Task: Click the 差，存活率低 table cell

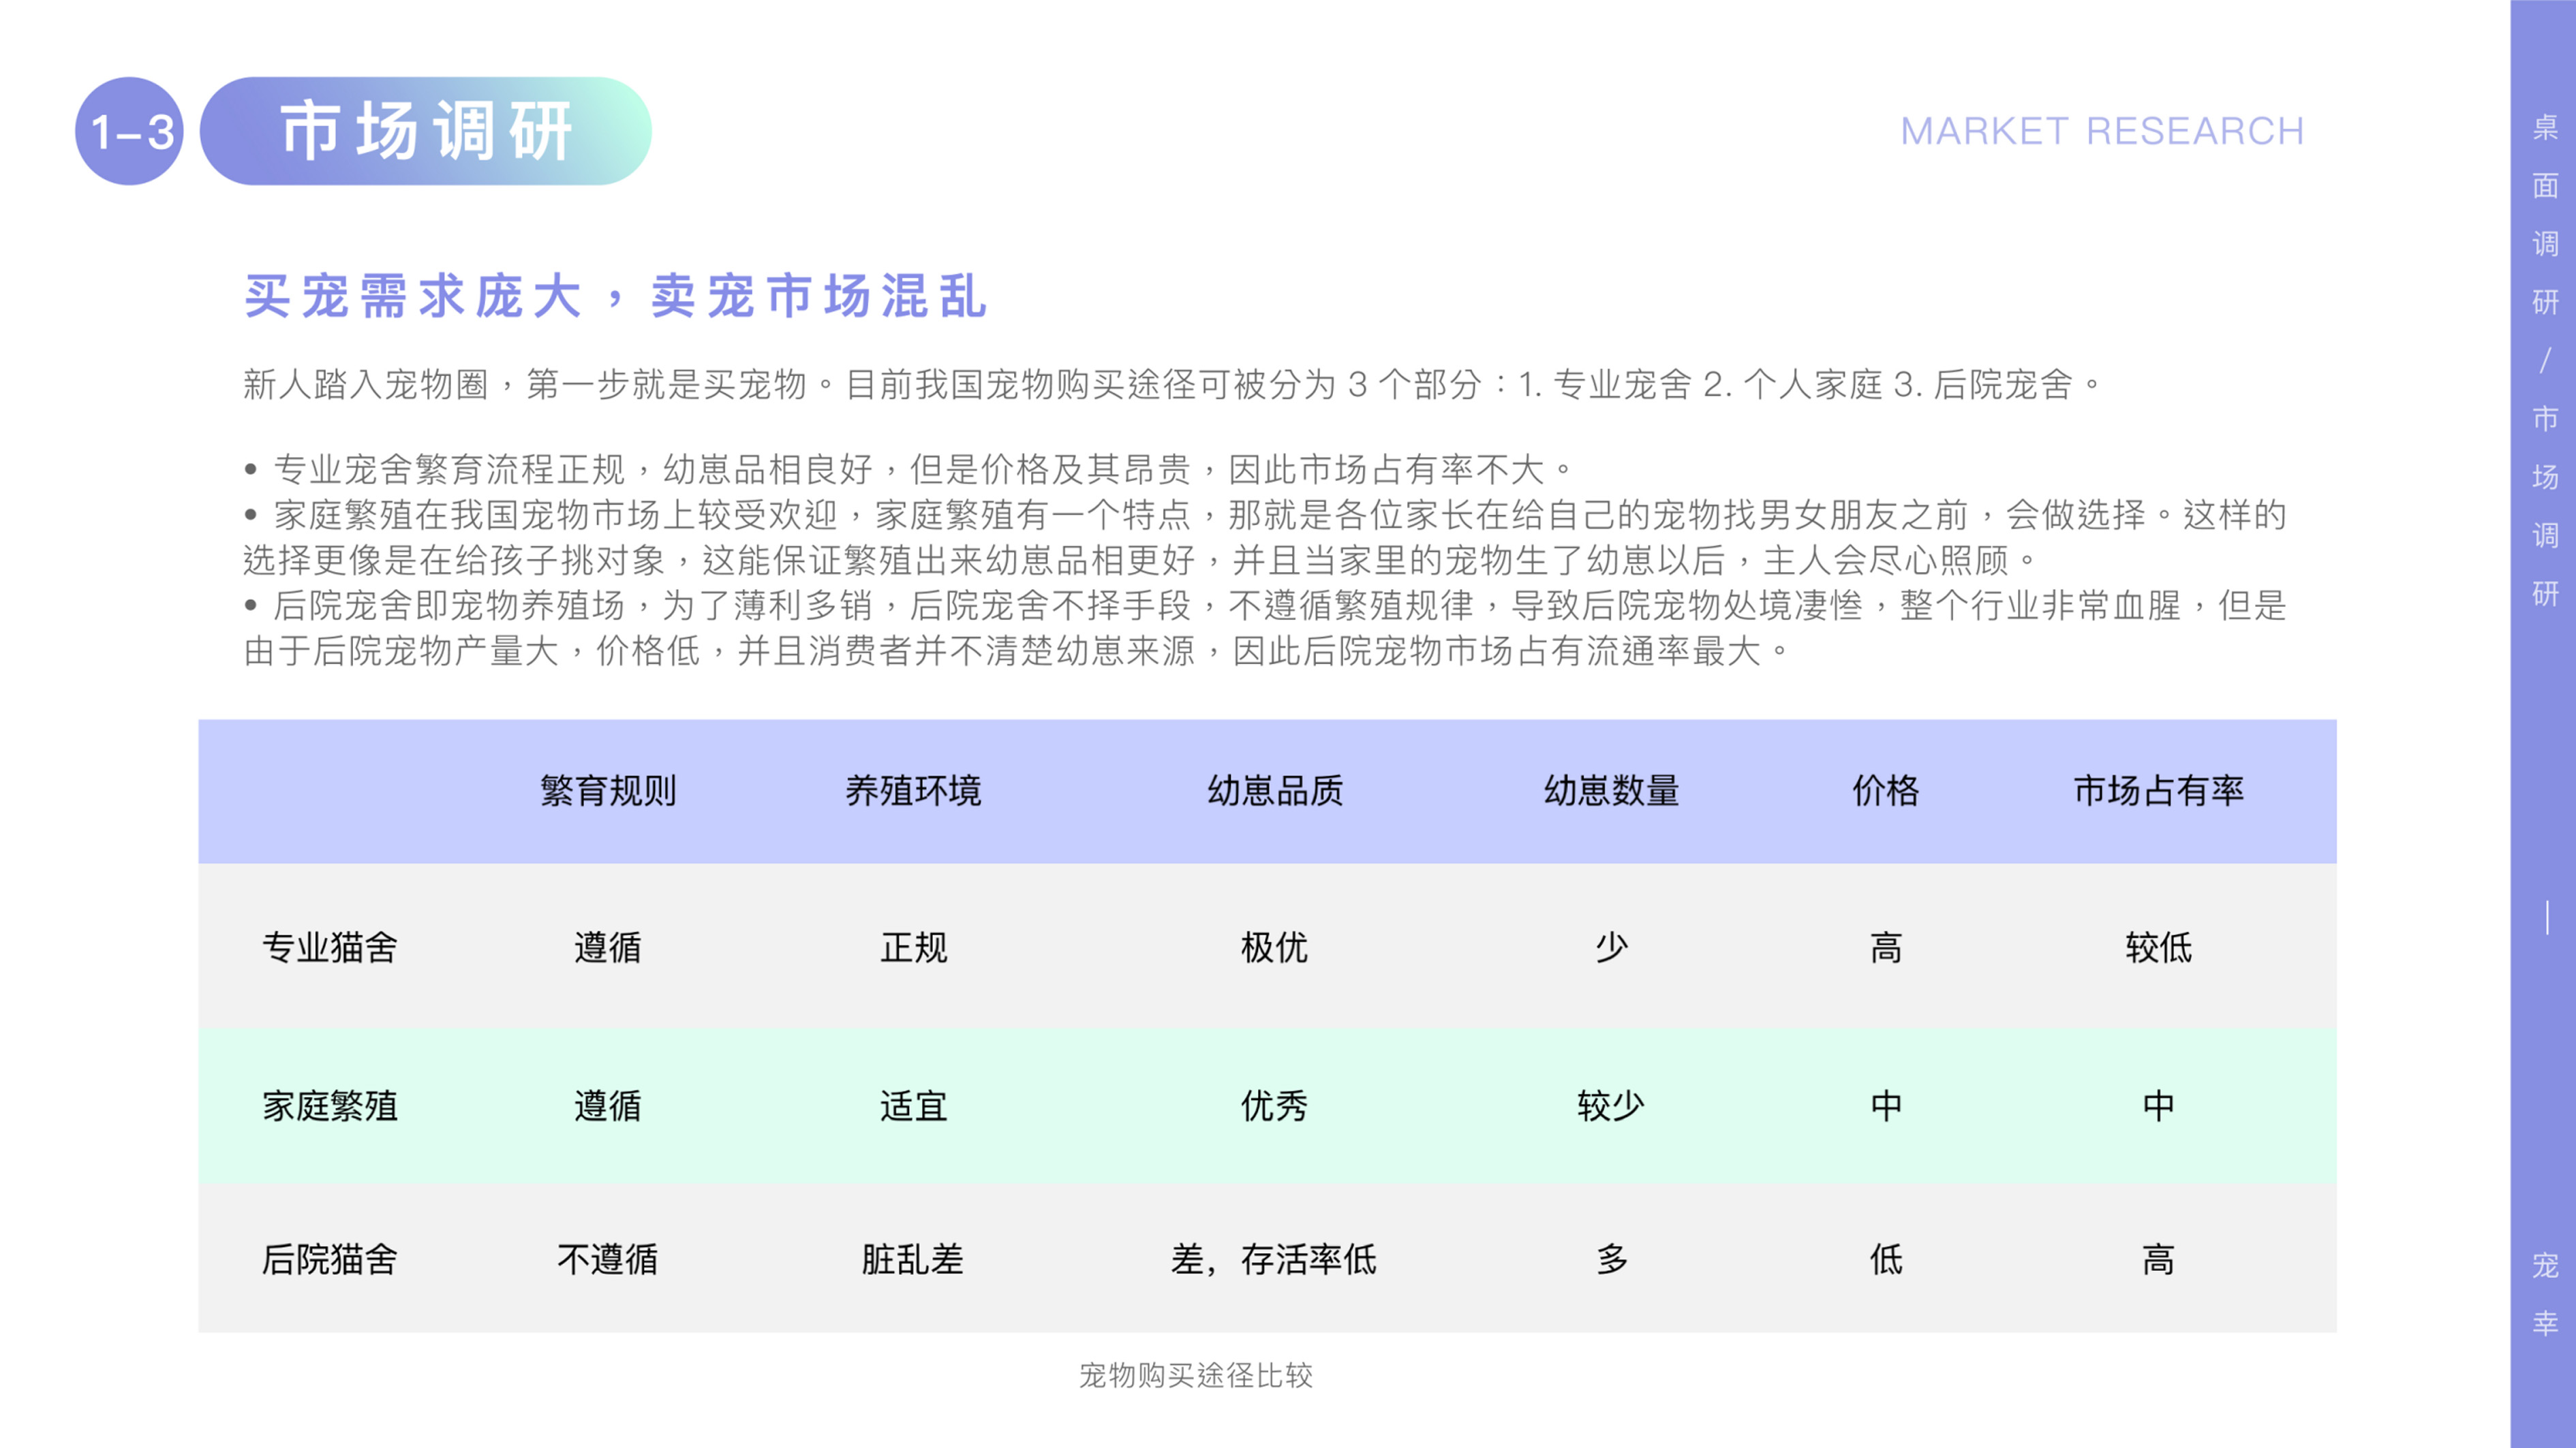Action: 1274,1259
